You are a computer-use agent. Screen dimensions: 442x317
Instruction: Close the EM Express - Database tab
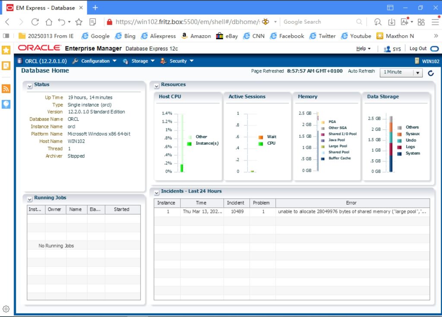pos(81,8)
